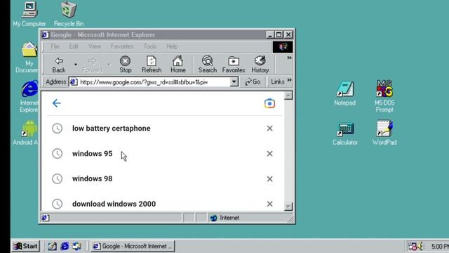Image resolution: width=449 pixels, height=253 pixels.
Task: Refresh the current page
Action: (x=152, y=65)
